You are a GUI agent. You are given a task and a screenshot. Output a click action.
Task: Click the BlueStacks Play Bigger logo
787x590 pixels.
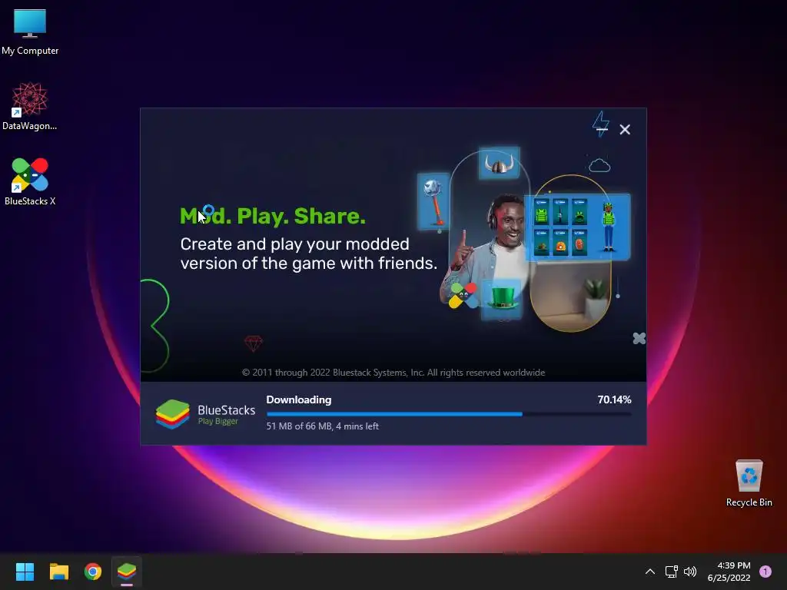[204, 414]
